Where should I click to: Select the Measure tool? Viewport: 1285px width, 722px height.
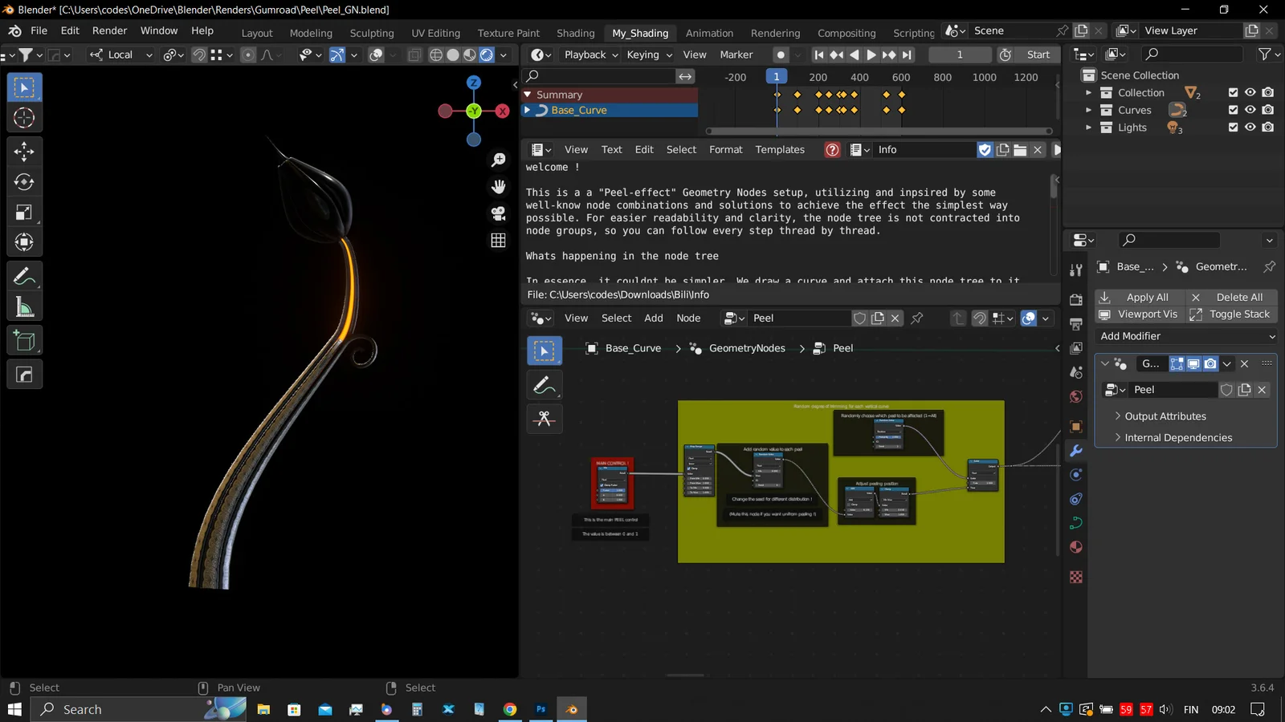(25, 306)
